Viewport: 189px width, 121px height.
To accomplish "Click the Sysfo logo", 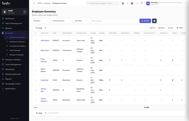I will click(6, 3).
